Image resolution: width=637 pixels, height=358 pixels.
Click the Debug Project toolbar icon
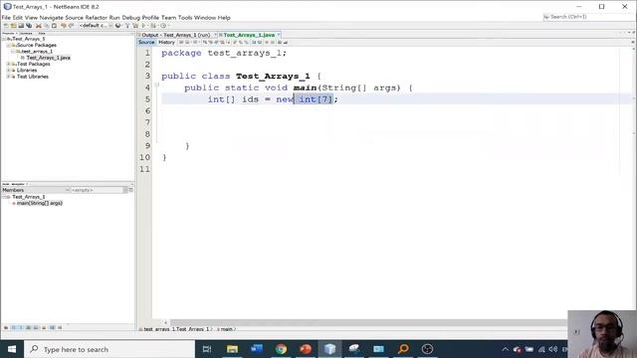click(x=153, y=26)
